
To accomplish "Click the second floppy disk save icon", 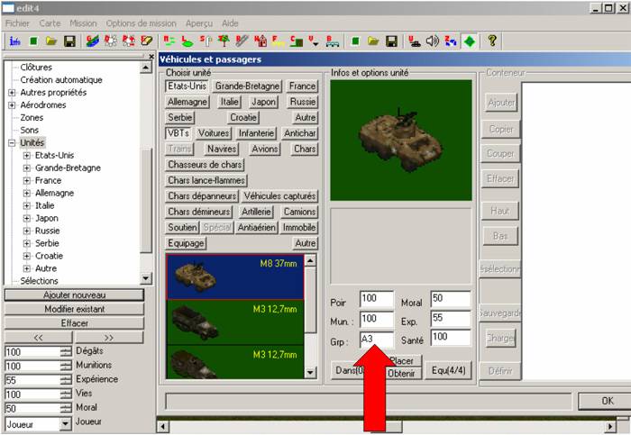I will [x=391, y=41].
